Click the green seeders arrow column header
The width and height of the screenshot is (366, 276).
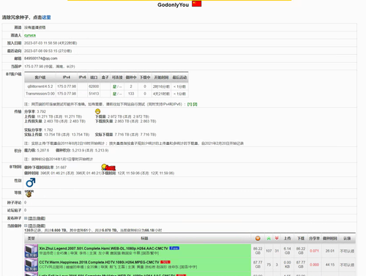[269, 238]
